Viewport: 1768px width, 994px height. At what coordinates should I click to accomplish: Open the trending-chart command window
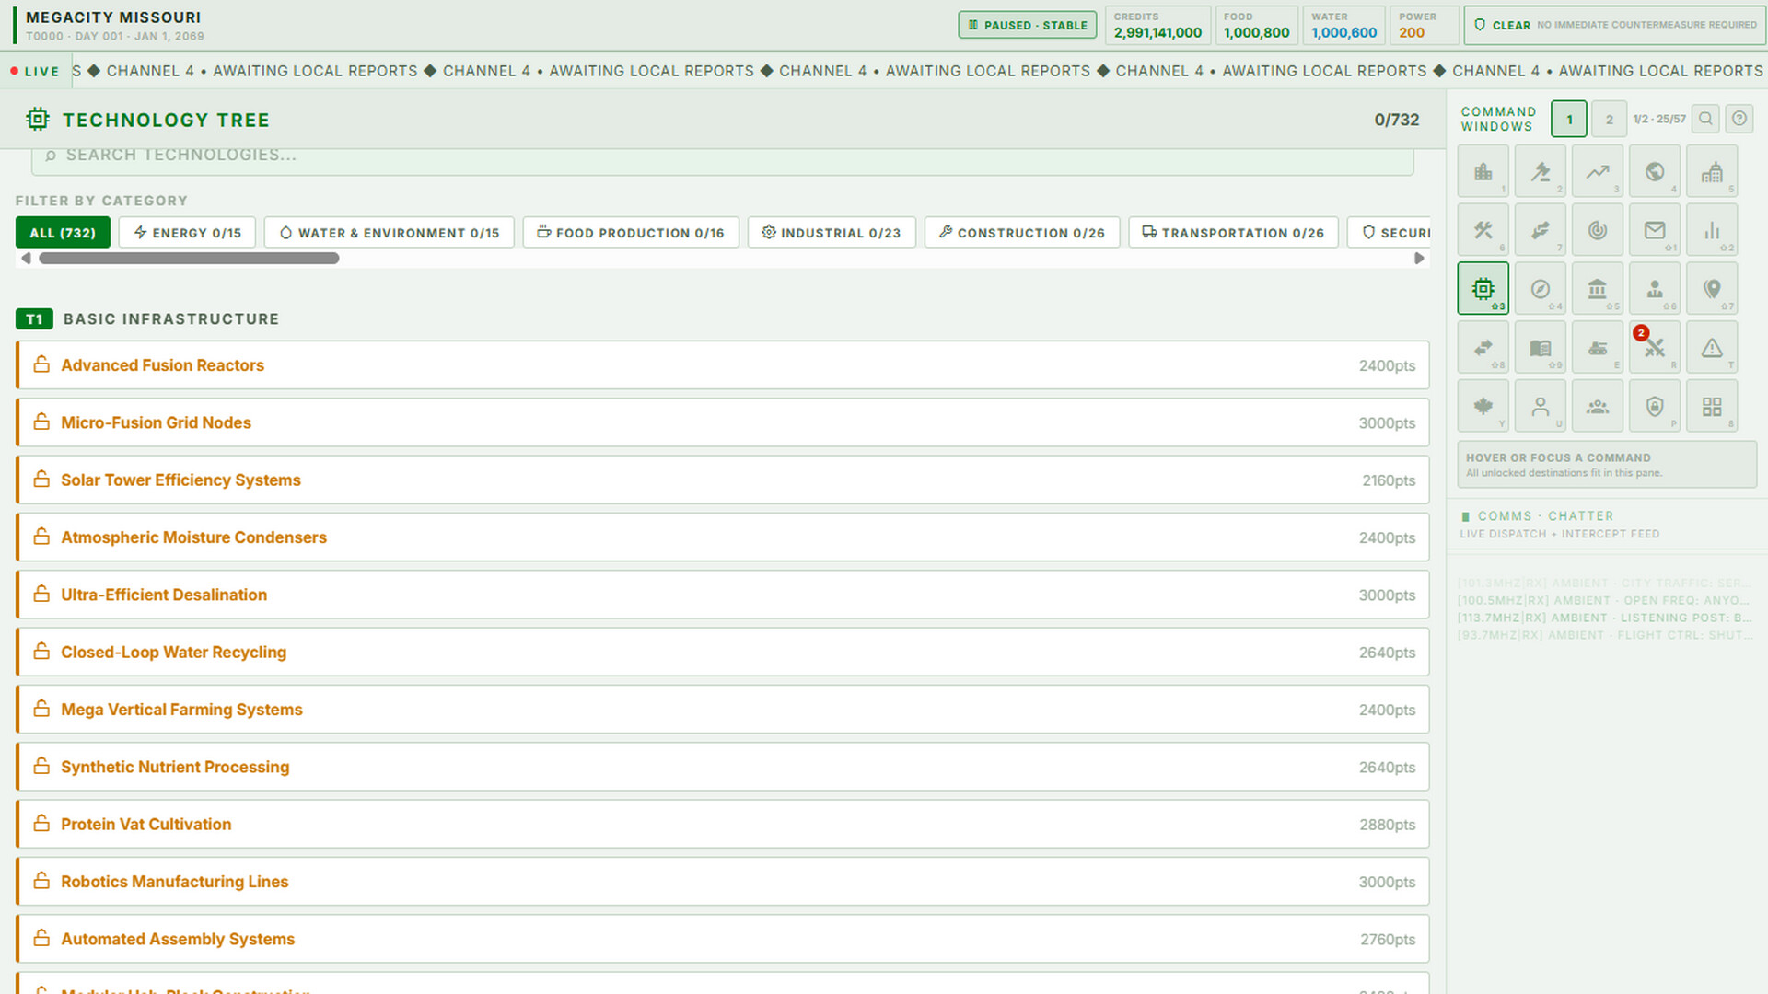tap(1597, 171)
